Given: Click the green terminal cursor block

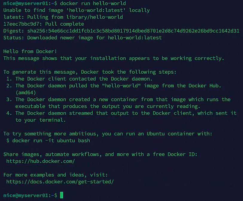Looking at the screenshot, I should click(62, 195).
